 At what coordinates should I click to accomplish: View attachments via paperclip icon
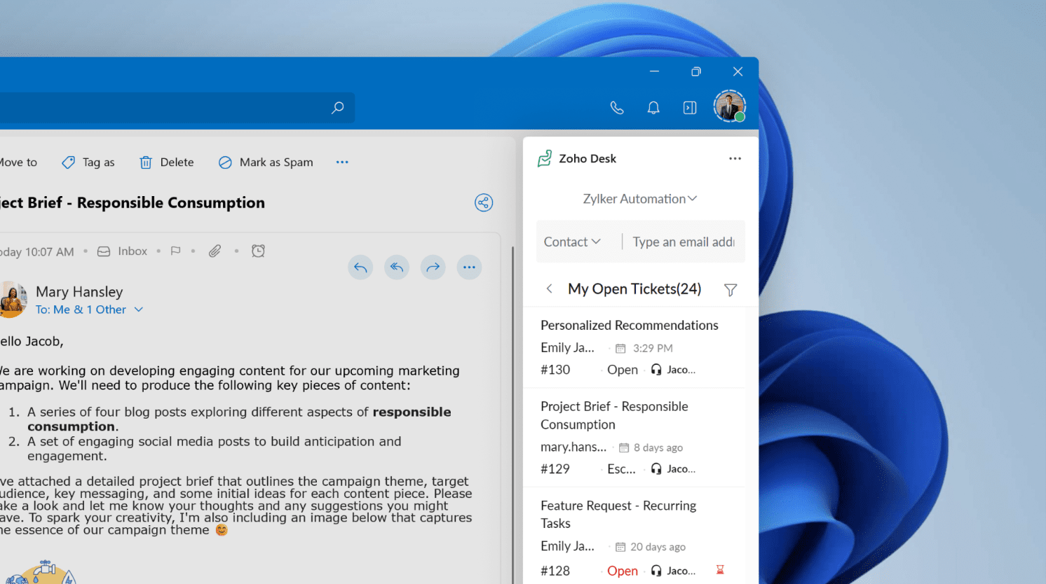[215, 251]
